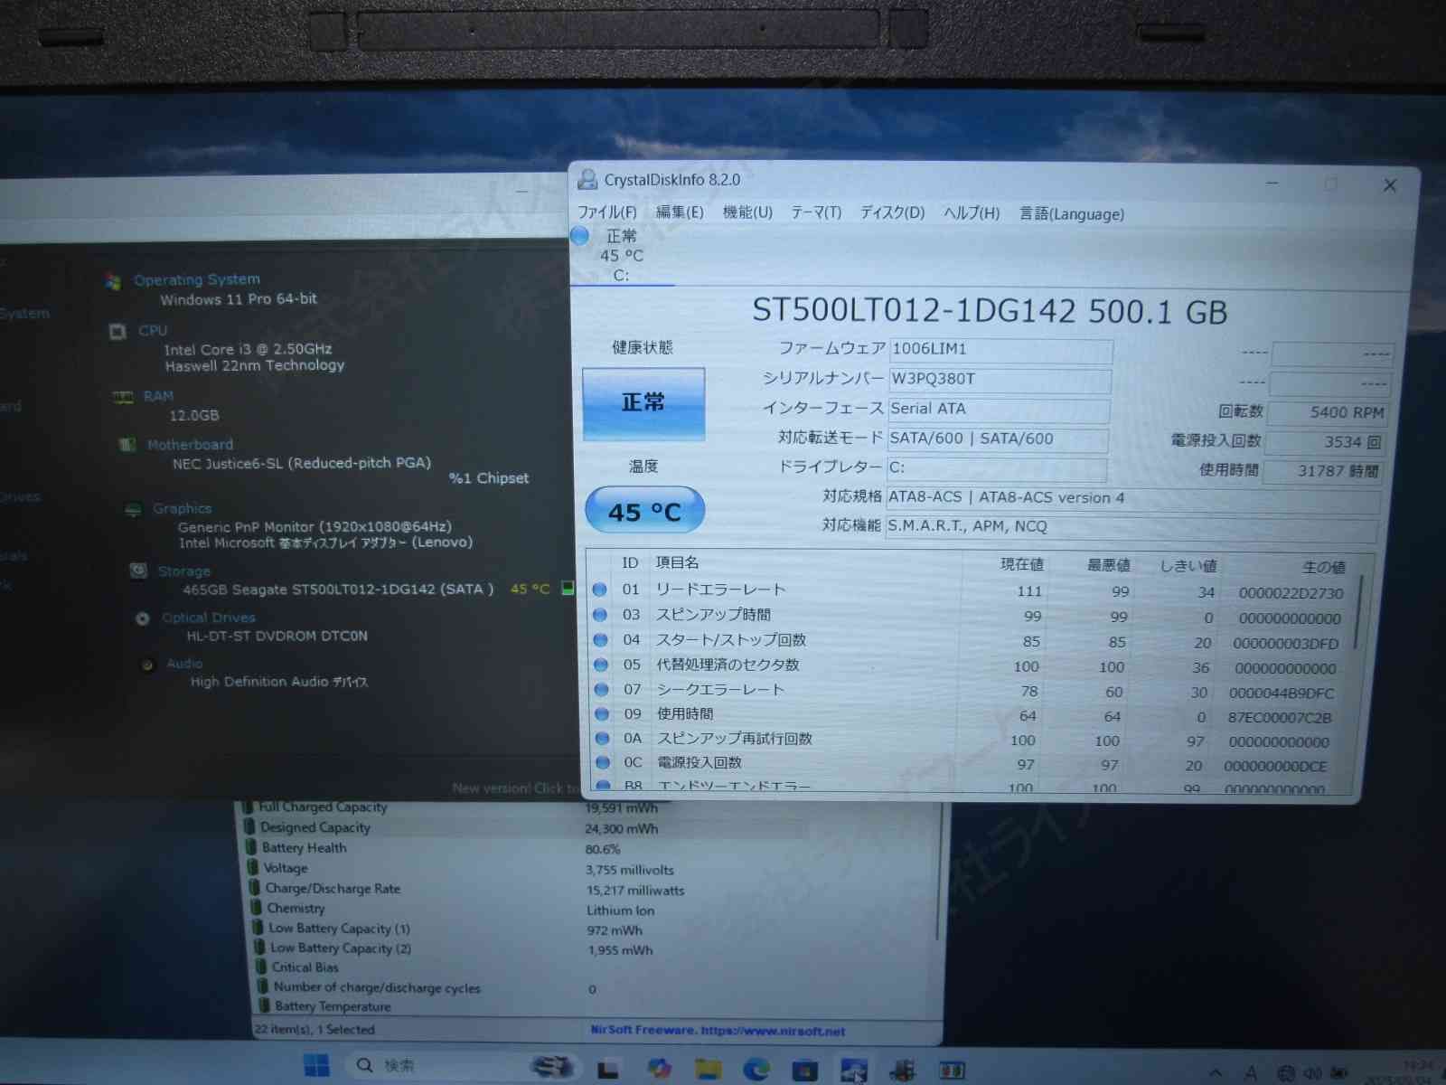Open the テーマ(T) menu
Screen dimensions: 1446x1085
click(816, 212)
